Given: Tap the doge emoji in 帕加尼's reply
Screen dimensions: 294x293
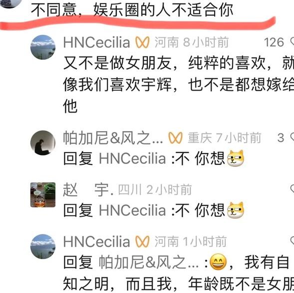Looking at the screenshot, I should (x=236, y=158).
